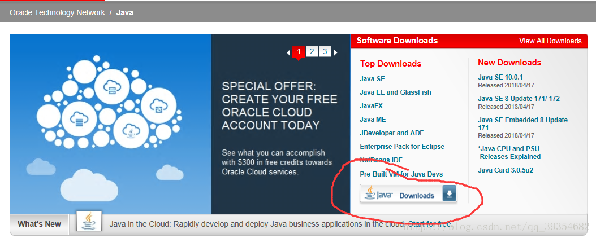This screenshot has height=238, width=596.
Task: Click the cloud sync icon in right bubble
Action: point(158,105)
